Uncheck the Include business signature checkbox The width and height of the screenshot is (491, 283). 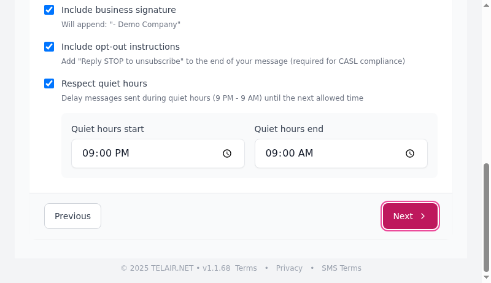coord(49,10)
